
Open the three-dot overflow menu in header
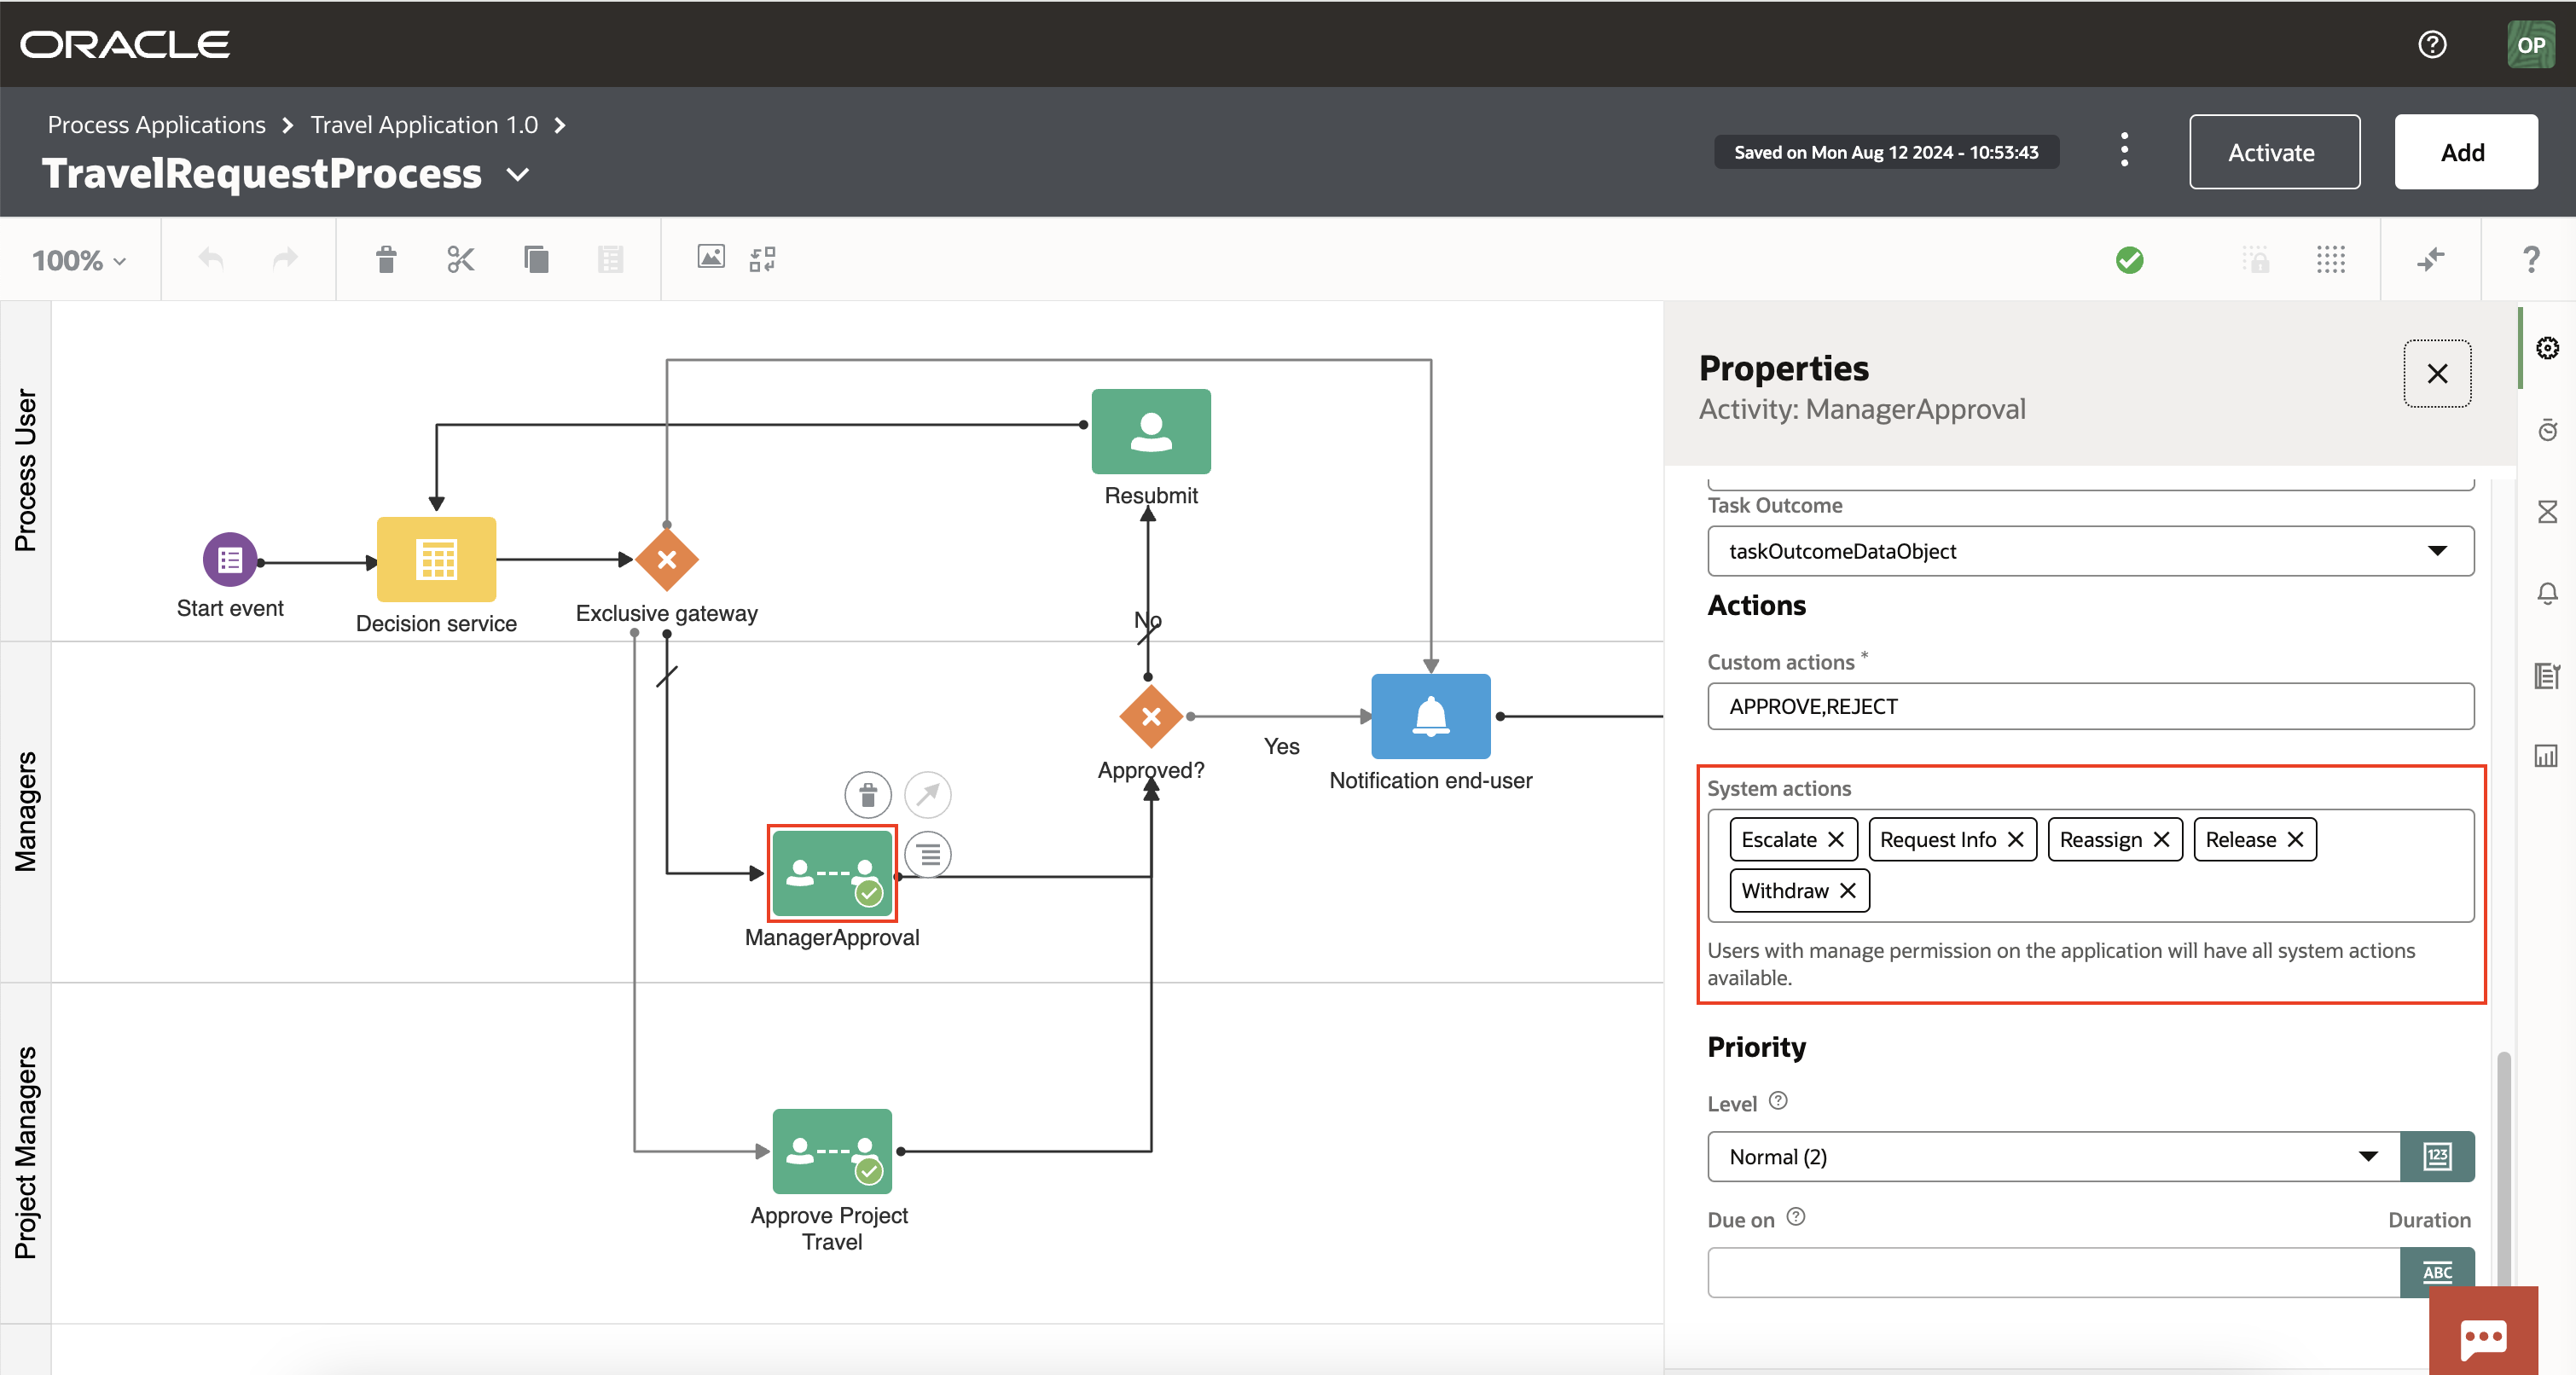(2123, 150)
